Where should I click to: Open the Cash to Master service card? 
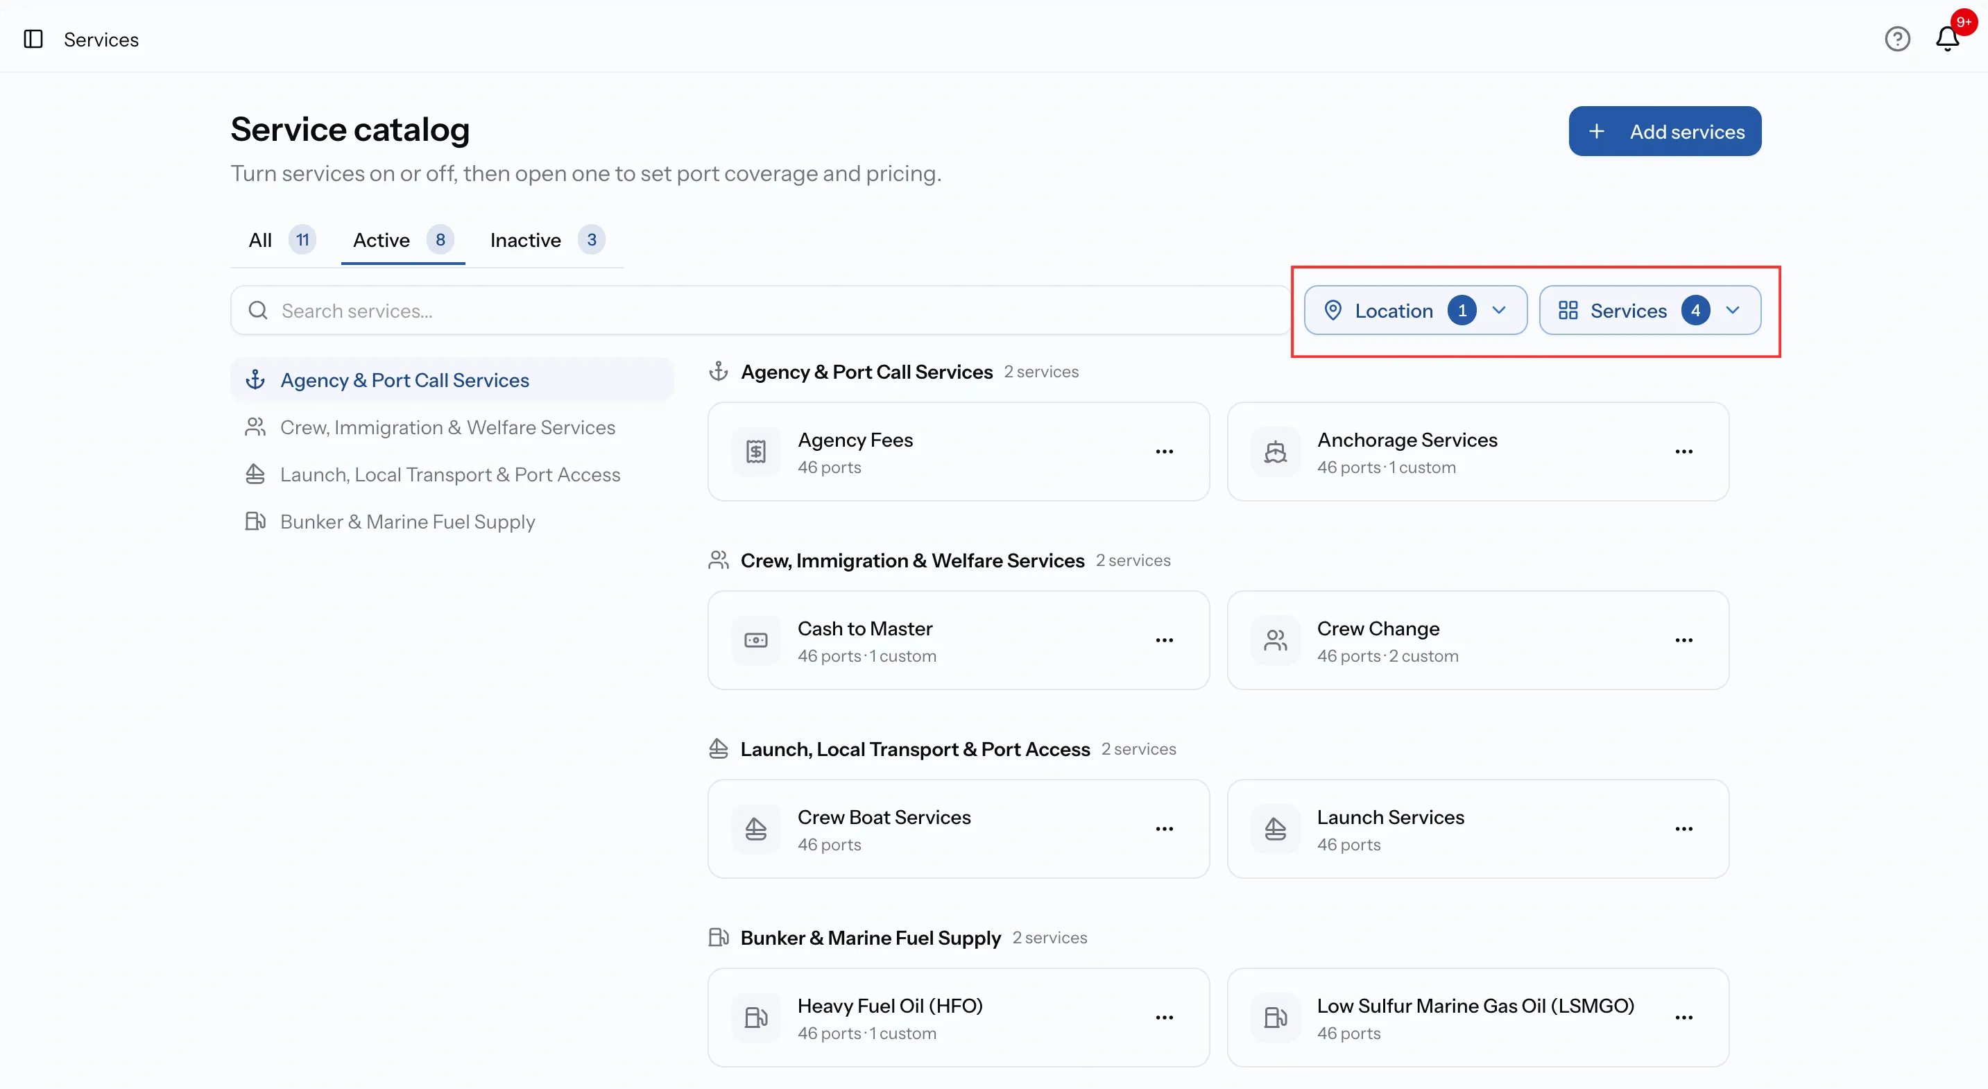coord(959,641)
